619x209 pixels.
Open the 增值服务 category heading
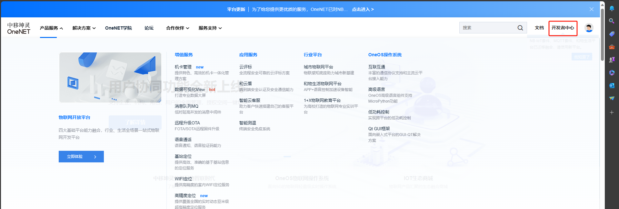pyautogui.click(x=184, y=55)
